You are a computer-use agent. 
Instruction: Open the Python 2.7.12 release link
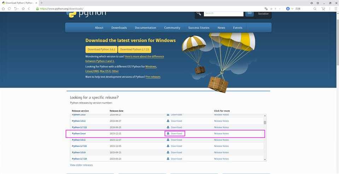[79, 127]
